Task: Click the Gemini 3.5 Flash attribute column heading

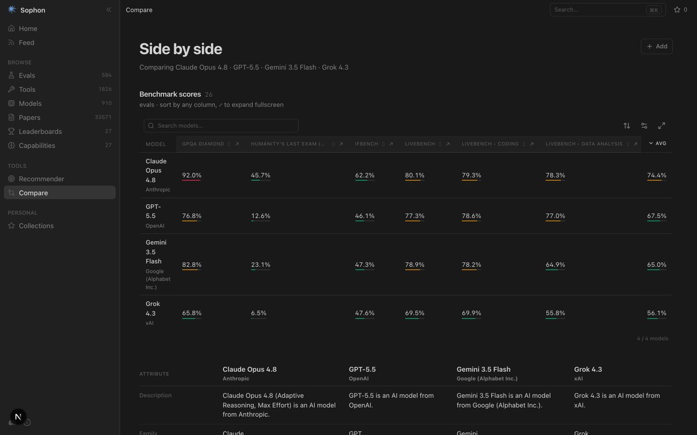Action: pos(484,369)
